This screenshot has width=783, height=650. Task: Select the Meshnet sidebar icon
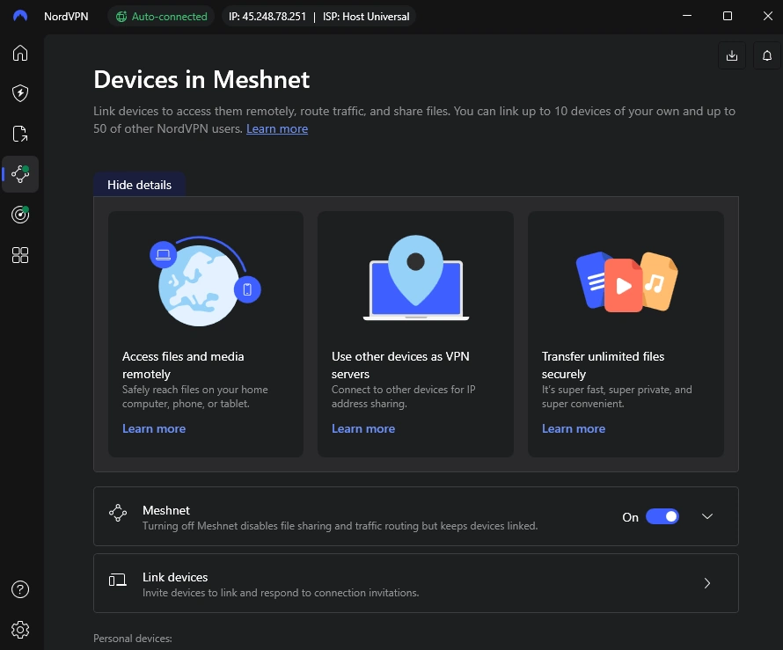click(x=20, y=174)
